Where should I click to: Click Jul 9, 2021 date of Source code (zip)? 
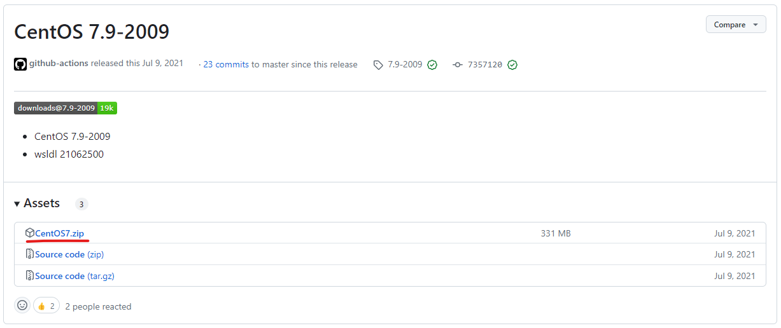click(735, 254)
